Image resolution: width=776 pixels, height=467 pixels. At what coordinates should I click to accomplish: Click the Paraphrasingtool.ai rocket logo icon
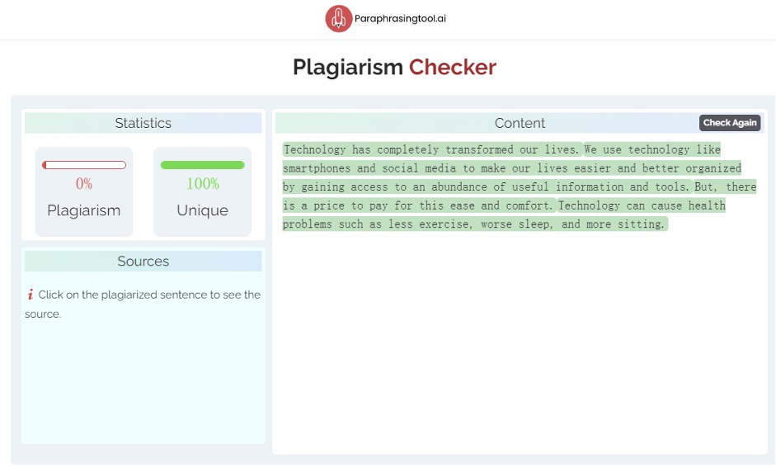coord(338,18)
